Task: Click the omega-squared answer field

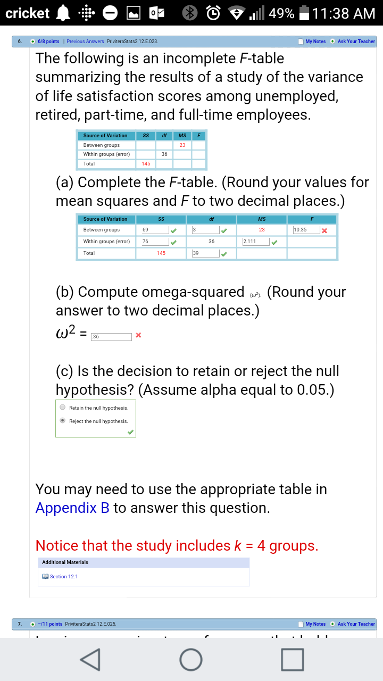Action: pyautogui.click(x=111, y=336)
